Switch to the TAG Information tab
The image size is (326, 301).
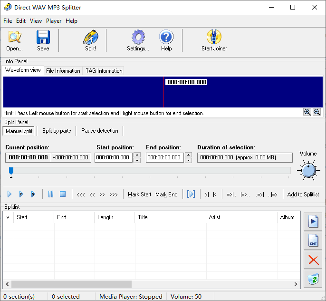point(104,71)
